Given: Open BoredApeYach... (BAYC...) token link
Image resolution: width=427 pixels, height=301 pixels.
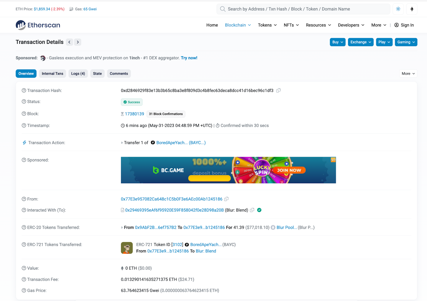Looking at the screenshot, I should click(181, 143).
